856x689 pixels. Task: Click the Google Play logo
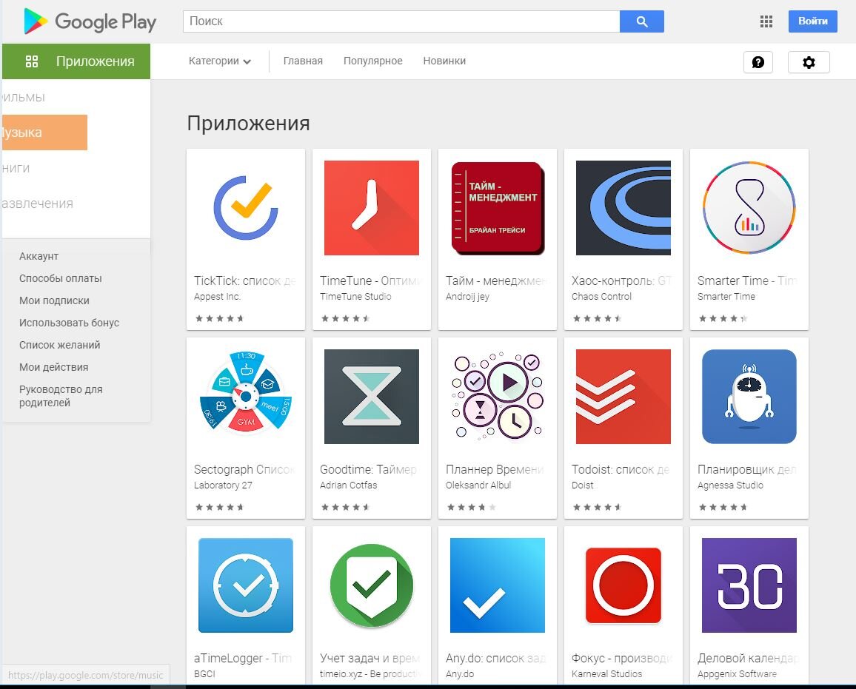pyautogui.click(x=89, y=22)
